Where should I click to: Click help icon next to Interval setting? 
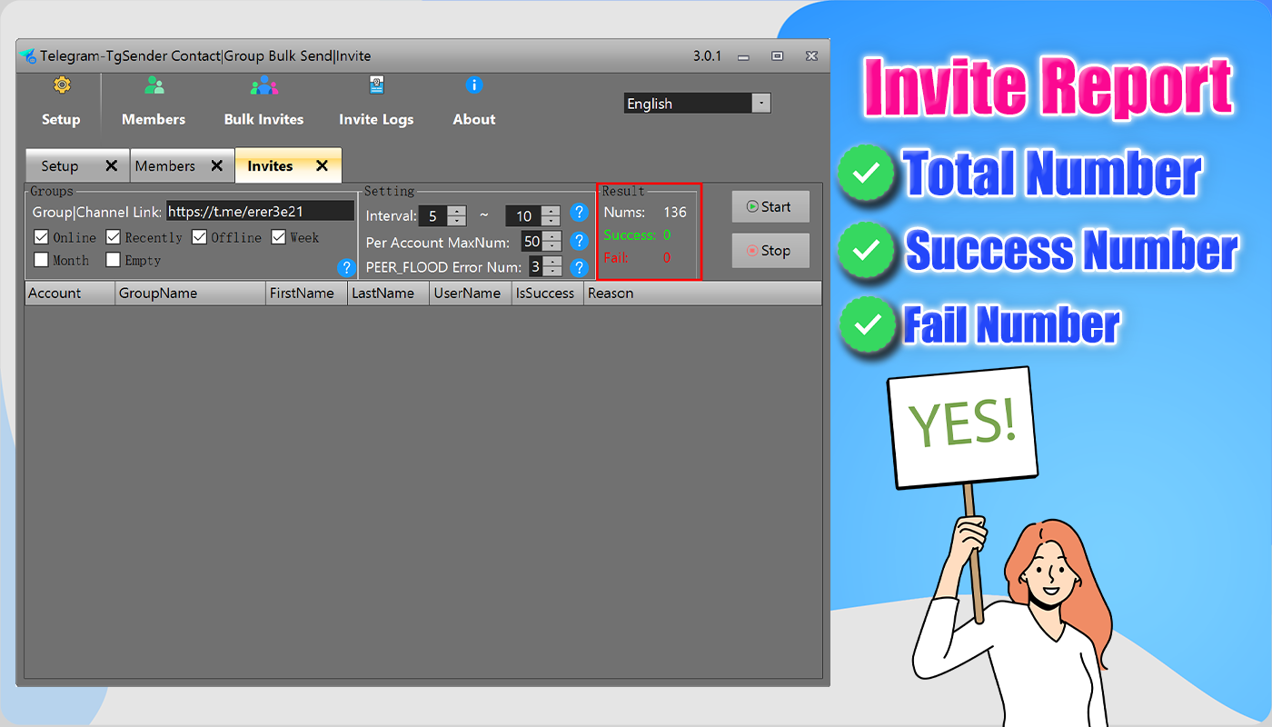point(579,214)
